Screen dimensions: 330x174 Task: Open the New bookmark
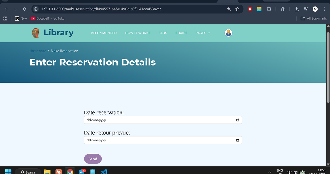pos(21,18)
